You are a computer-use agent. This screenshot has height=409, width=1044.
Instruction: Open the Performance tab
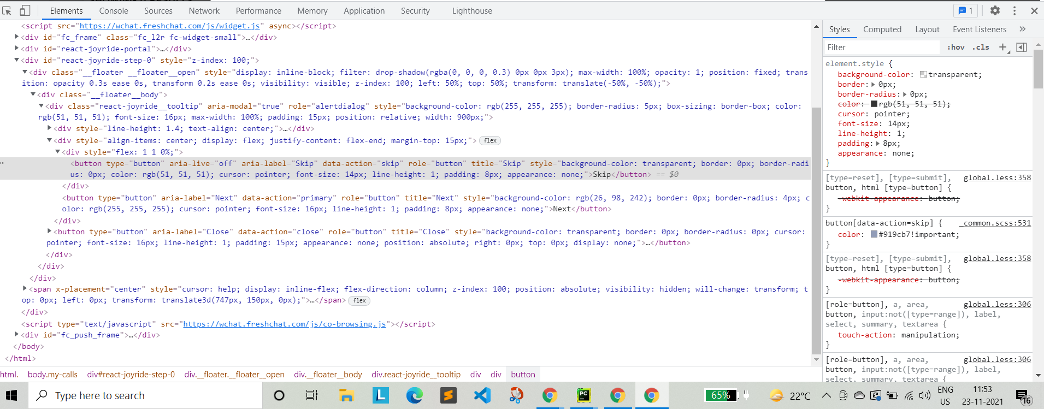[x=258, y=10]
